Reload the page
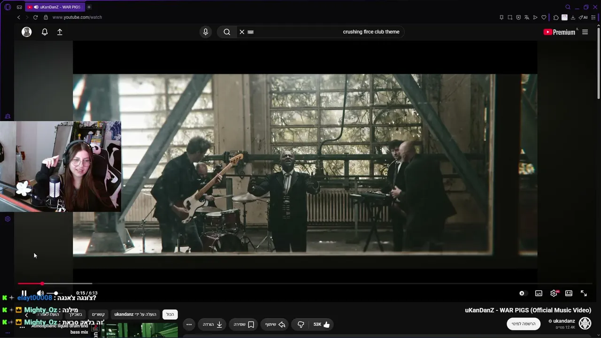Screen dimensions: 601x338 [35, 17]
